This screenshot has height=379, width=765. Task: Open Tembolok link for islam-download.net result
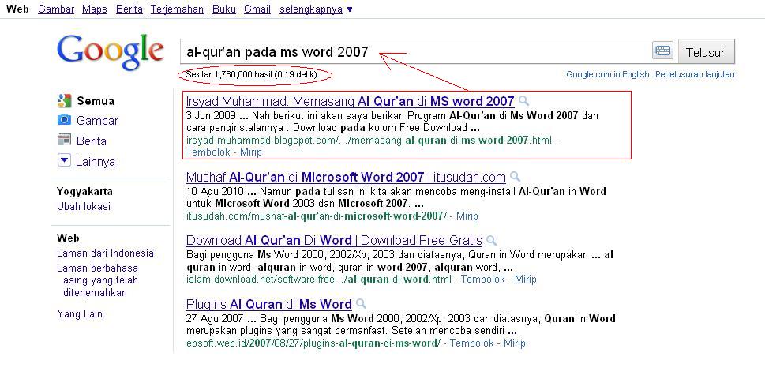tap(482, 279)
